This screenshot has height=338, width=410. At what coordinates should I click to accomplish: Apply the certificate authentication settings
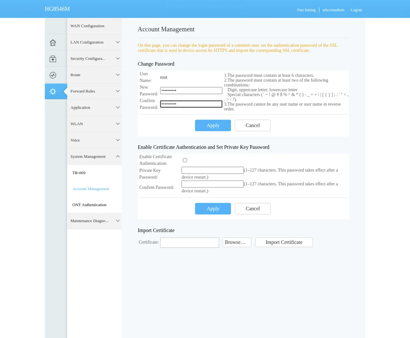click(213, 209)
